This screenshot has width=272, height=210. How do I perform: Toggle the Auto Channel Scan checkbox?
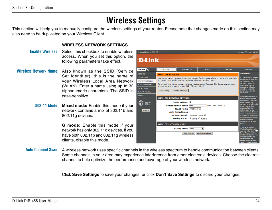coord(190,112)
